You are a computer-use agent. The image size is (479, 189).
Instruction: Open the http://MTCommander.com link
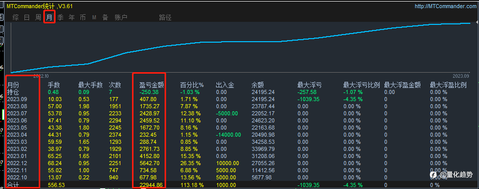click(x=446, y=6)
